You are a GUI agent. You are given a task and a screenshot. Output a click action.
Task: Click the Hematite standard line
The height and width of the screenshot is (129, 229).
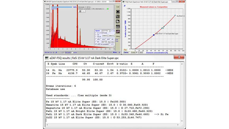tap(97, 105)
